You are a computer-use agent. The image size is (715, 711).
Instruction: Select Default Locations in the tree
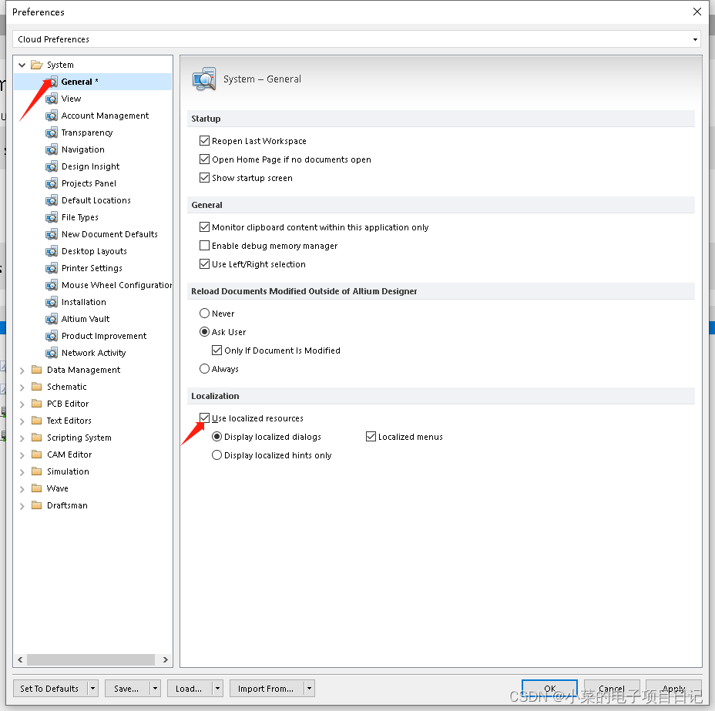(x=96, y=200)
